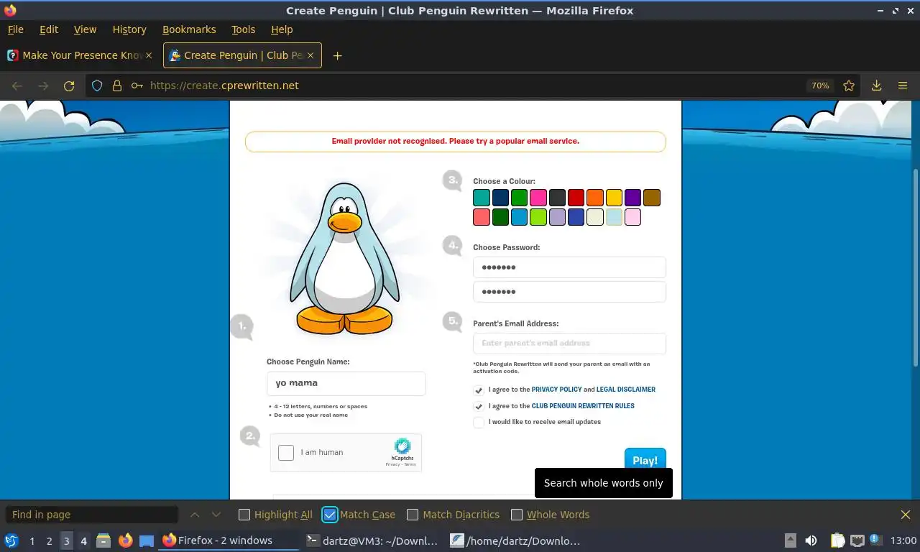The image size is (920, 552).
Task: Switch to workspace 2 in the pager
Action: click(49, 540)
